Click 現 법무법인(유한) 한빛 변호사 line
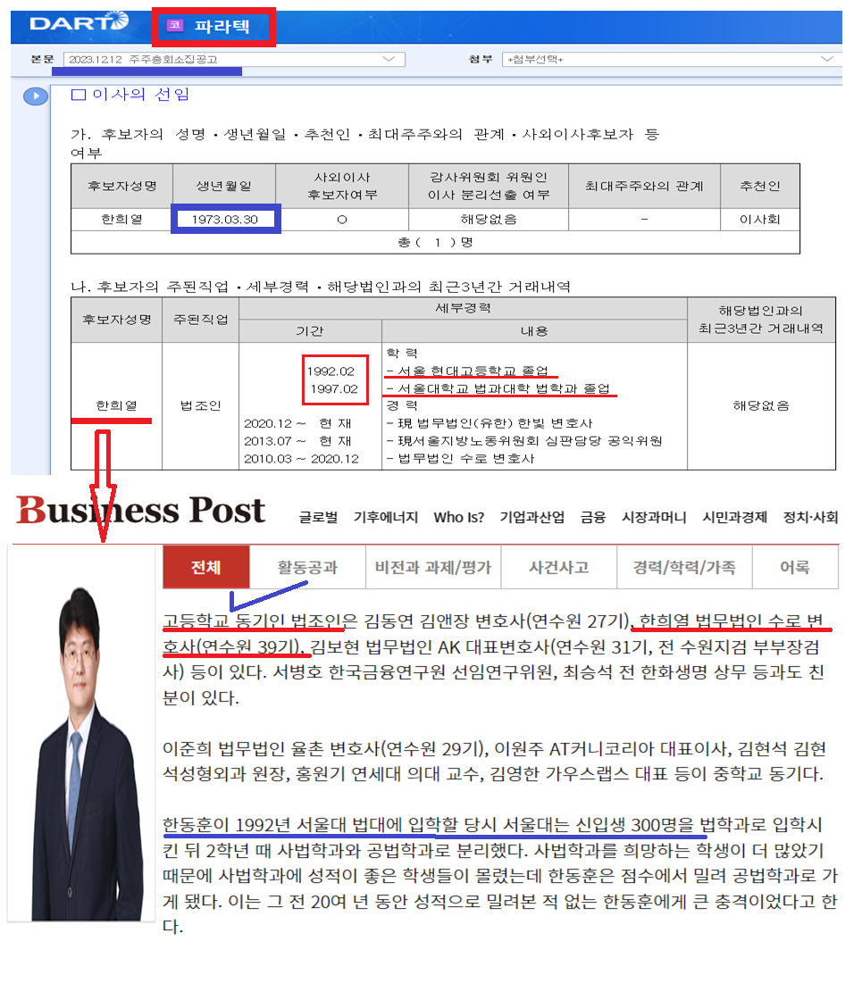This screenshot has width=845, height=983. click(489, 423)
